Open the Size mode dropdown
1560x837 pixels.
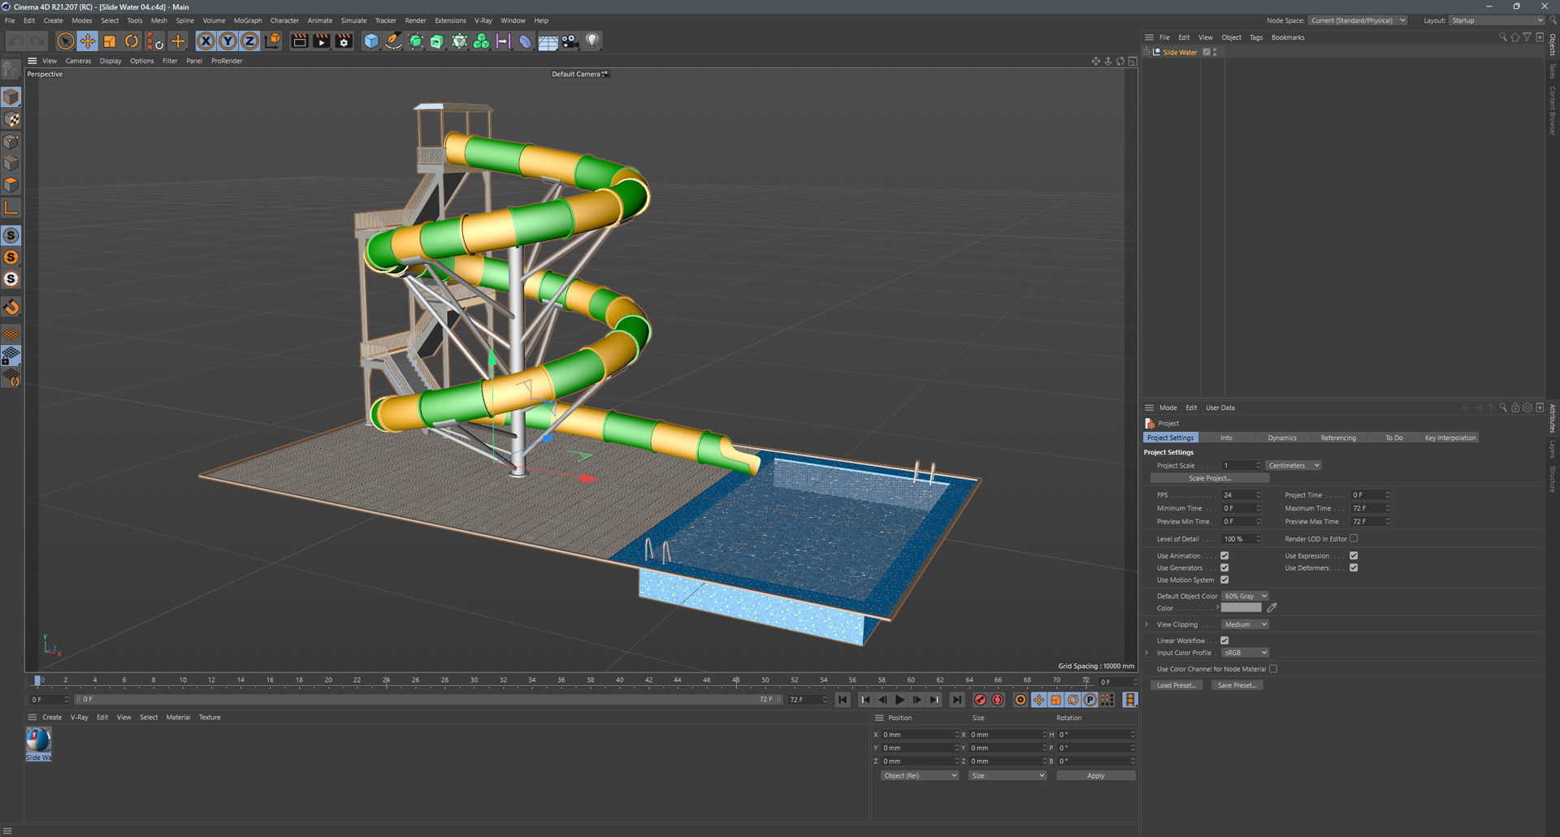1007,775
